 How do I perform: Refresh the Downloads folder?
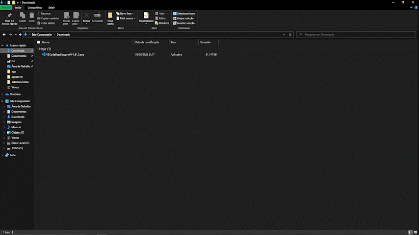coord(290,35)
